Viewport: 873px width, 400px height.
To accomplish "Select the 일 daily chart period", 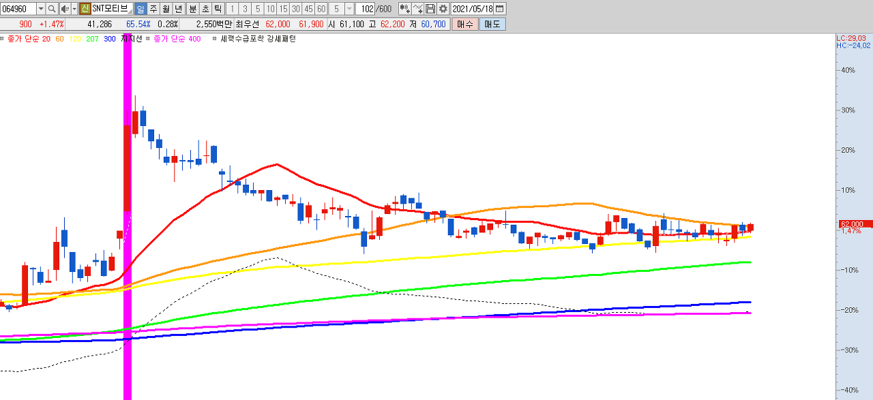I will pos(140,9).
